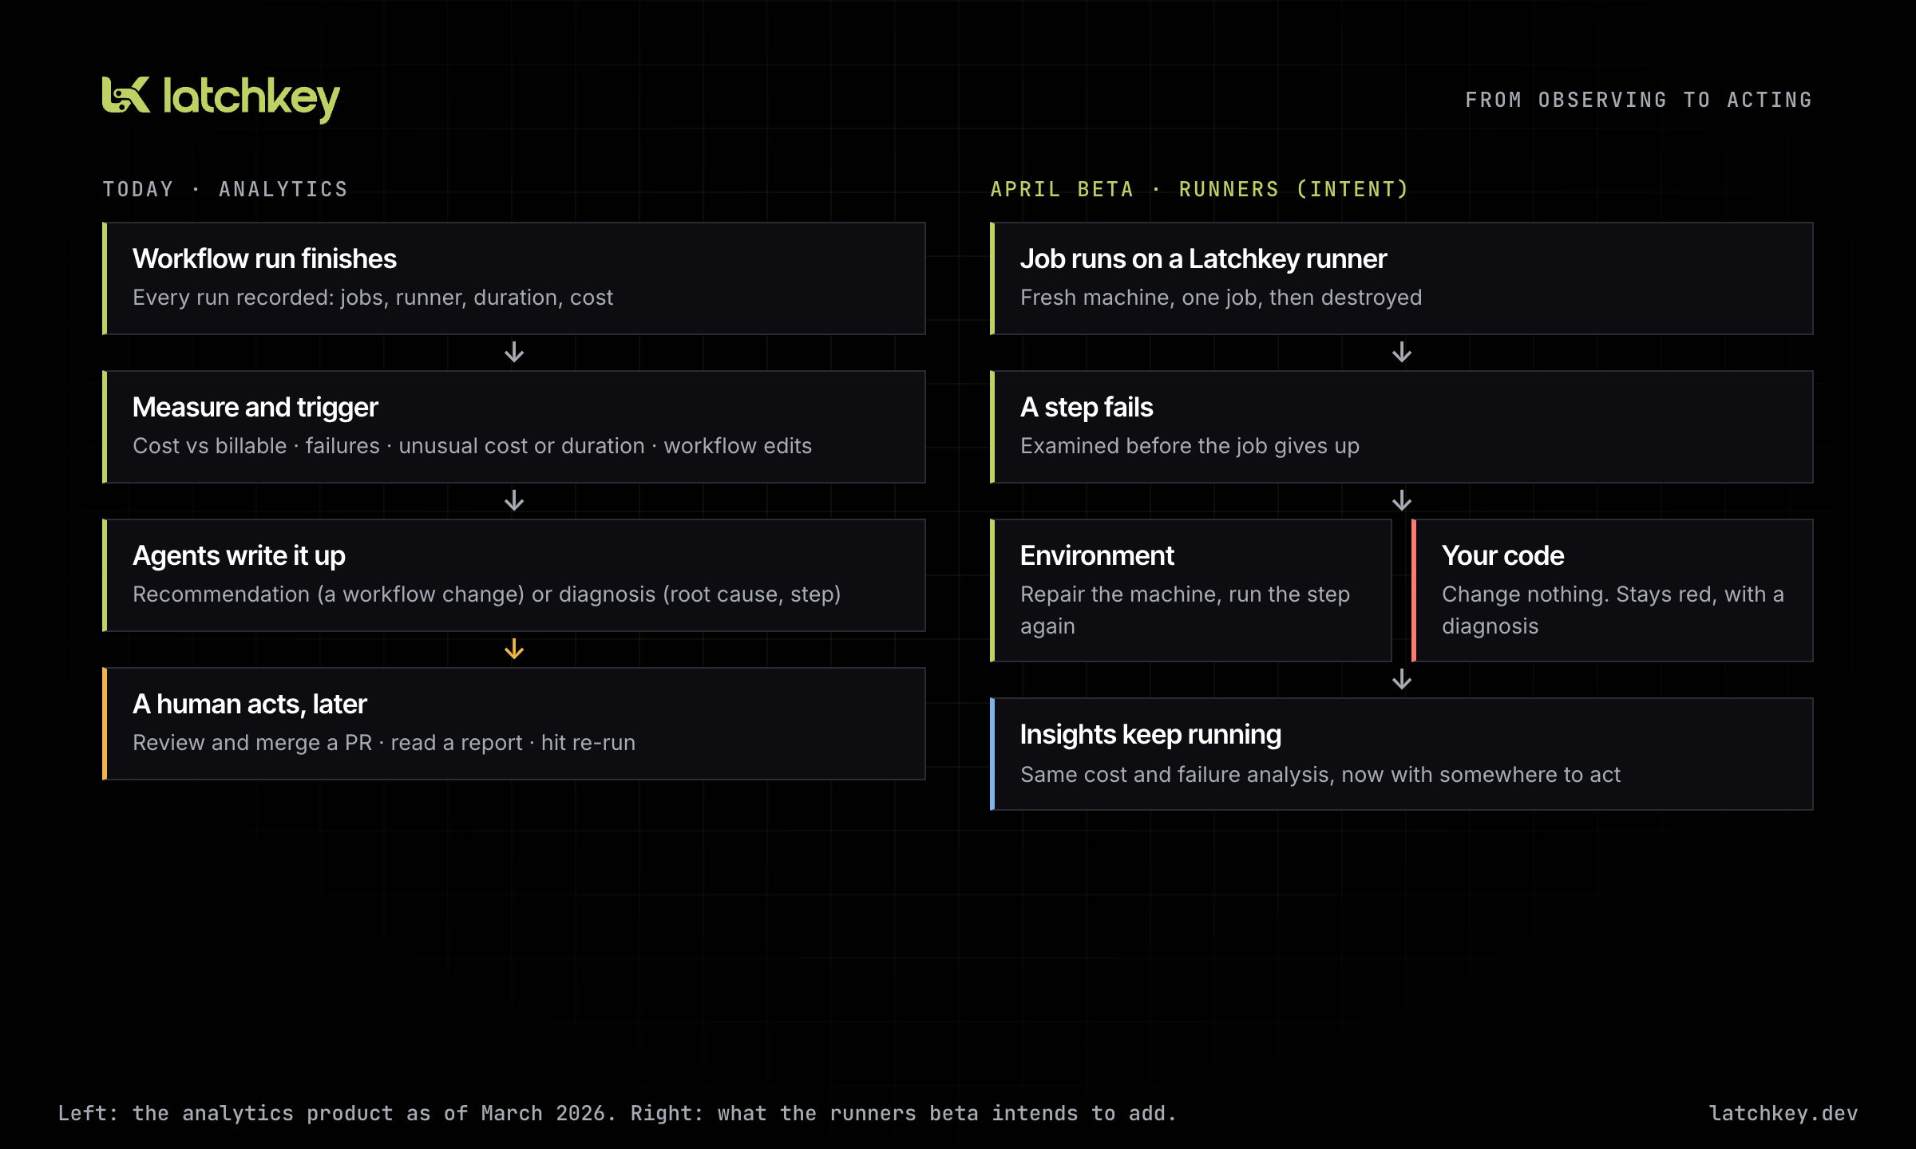Image resolution: width=1916 pixels, height=1149 pixels.
Task: Select the 'Agents write it up' heading
Action: point(239,555)
